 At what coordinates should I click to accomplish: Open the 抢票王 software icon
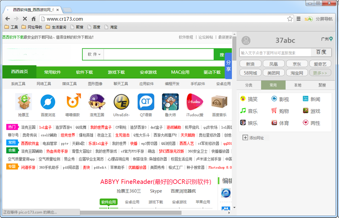tap(24, 102)
